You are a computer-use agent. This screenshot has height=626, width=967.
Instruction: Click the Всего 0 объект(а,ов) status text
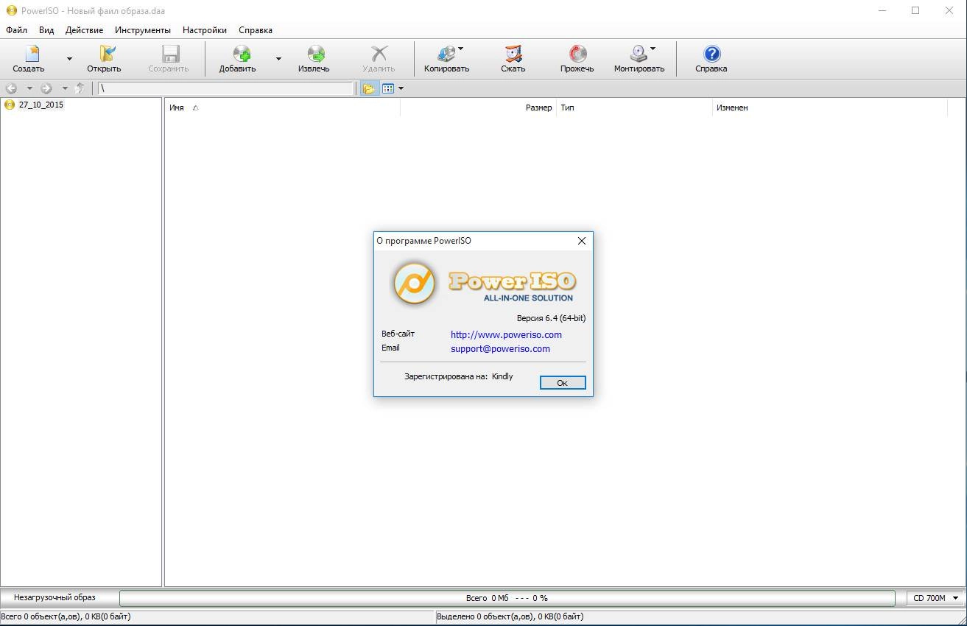click(x=66, y=616)
